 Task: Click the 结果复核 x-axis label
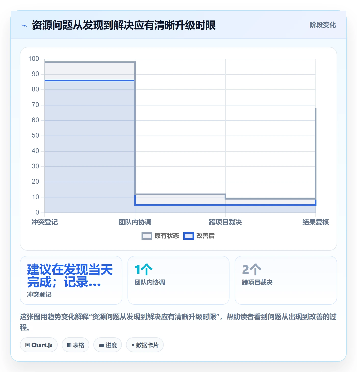click(316, 222)
